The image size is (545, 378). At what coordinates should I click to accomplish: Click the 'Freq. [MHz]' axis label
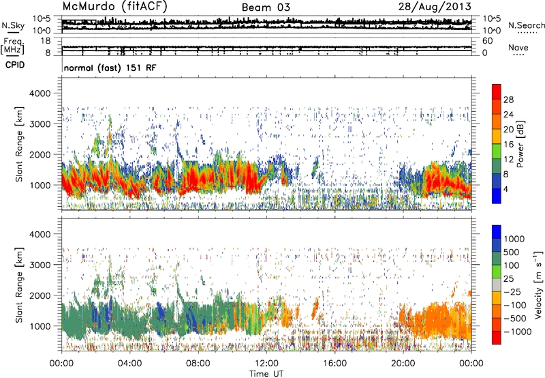(x=12, y=46)
